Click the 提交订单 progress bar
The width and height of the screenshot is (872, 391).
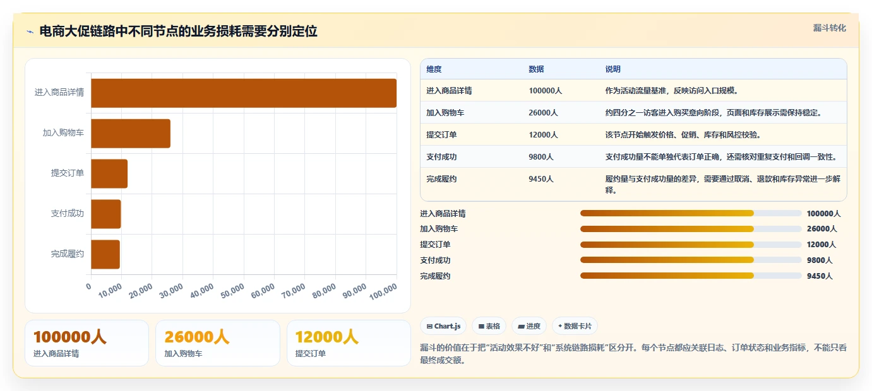point(691,245)
